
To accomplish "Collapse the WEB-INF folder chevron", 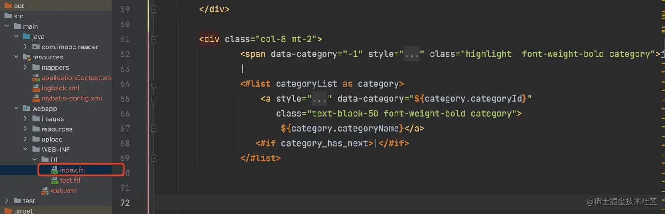I will [x=25, y=150].
